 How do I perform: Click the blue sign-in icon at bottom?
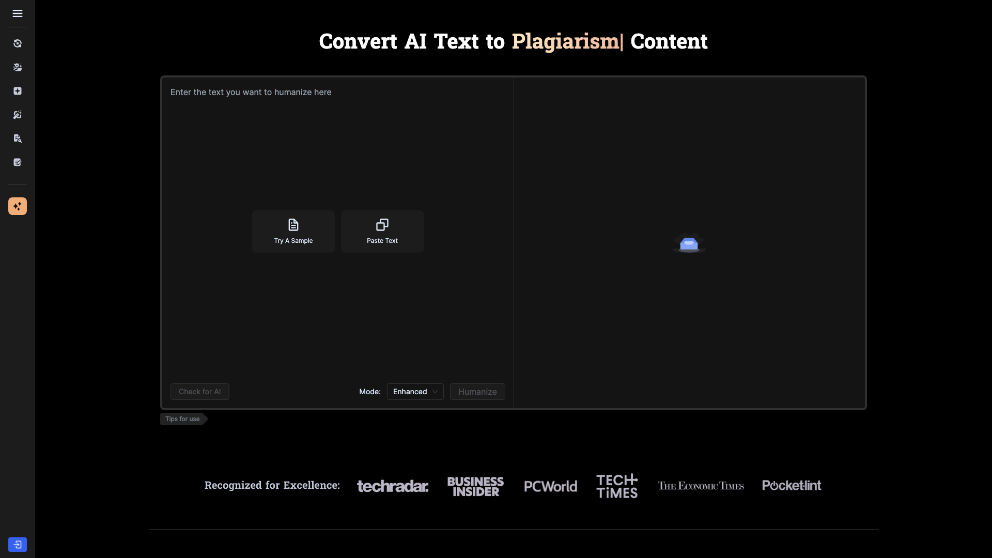18,545
